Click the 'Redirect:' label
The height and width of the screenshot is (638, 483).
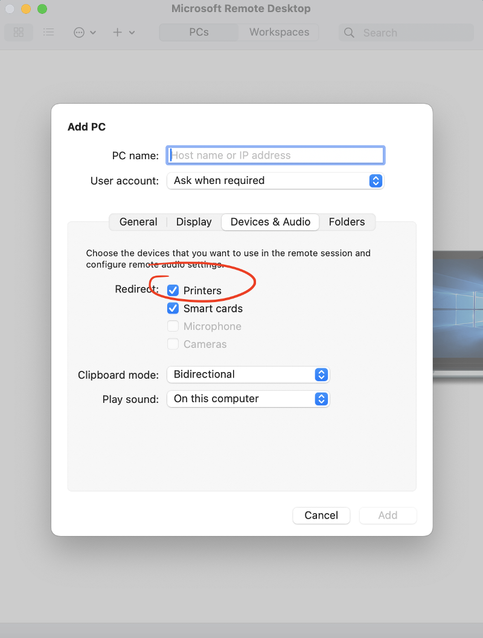(x=137, y=289)
